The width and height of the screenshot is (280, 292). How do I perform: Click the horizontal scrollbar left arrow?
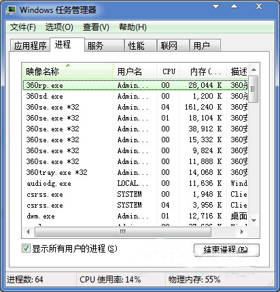[x=28, y=231]
